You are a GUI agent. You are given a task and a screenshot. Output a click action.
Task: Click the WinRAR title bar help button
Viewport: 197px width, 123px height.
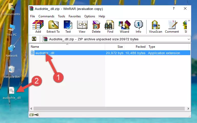pyautogui.click(x=173, y=8)
